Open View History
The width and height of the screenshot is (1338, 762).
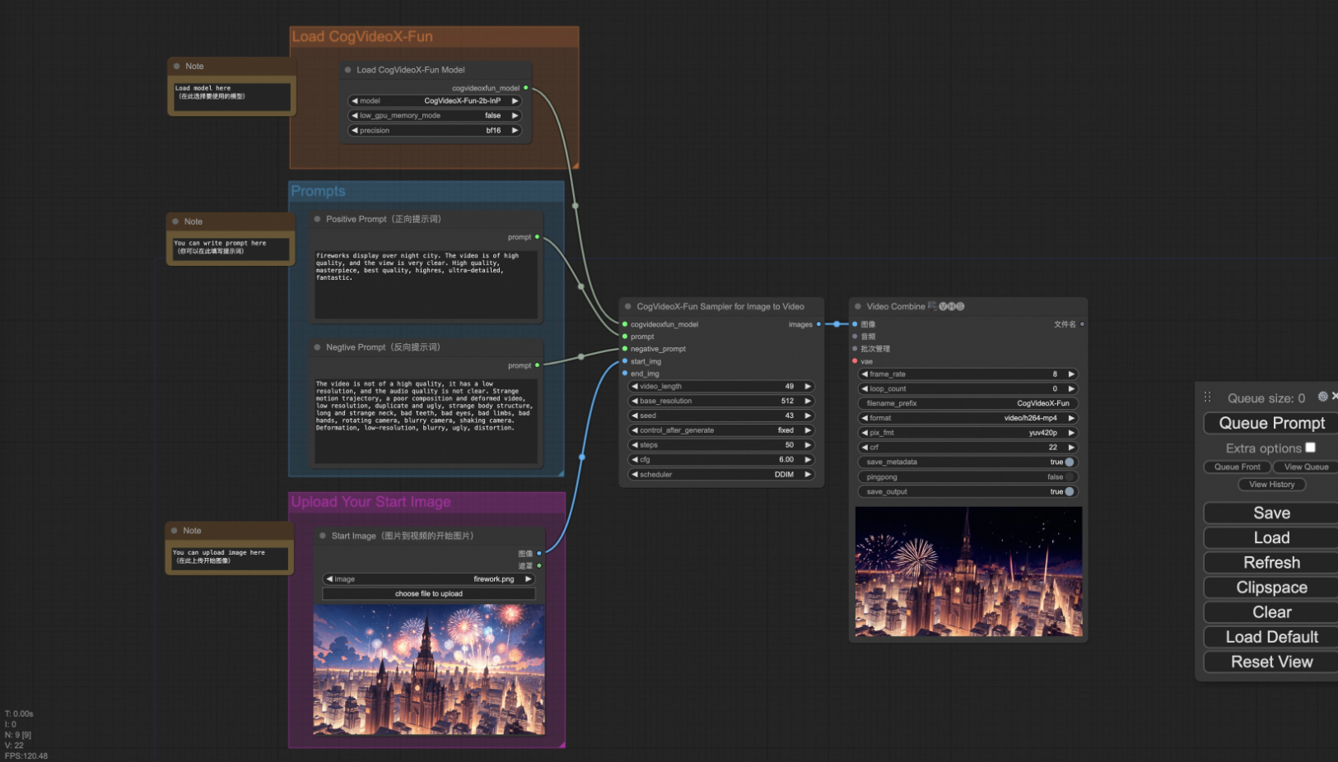tap(1271, 485)
